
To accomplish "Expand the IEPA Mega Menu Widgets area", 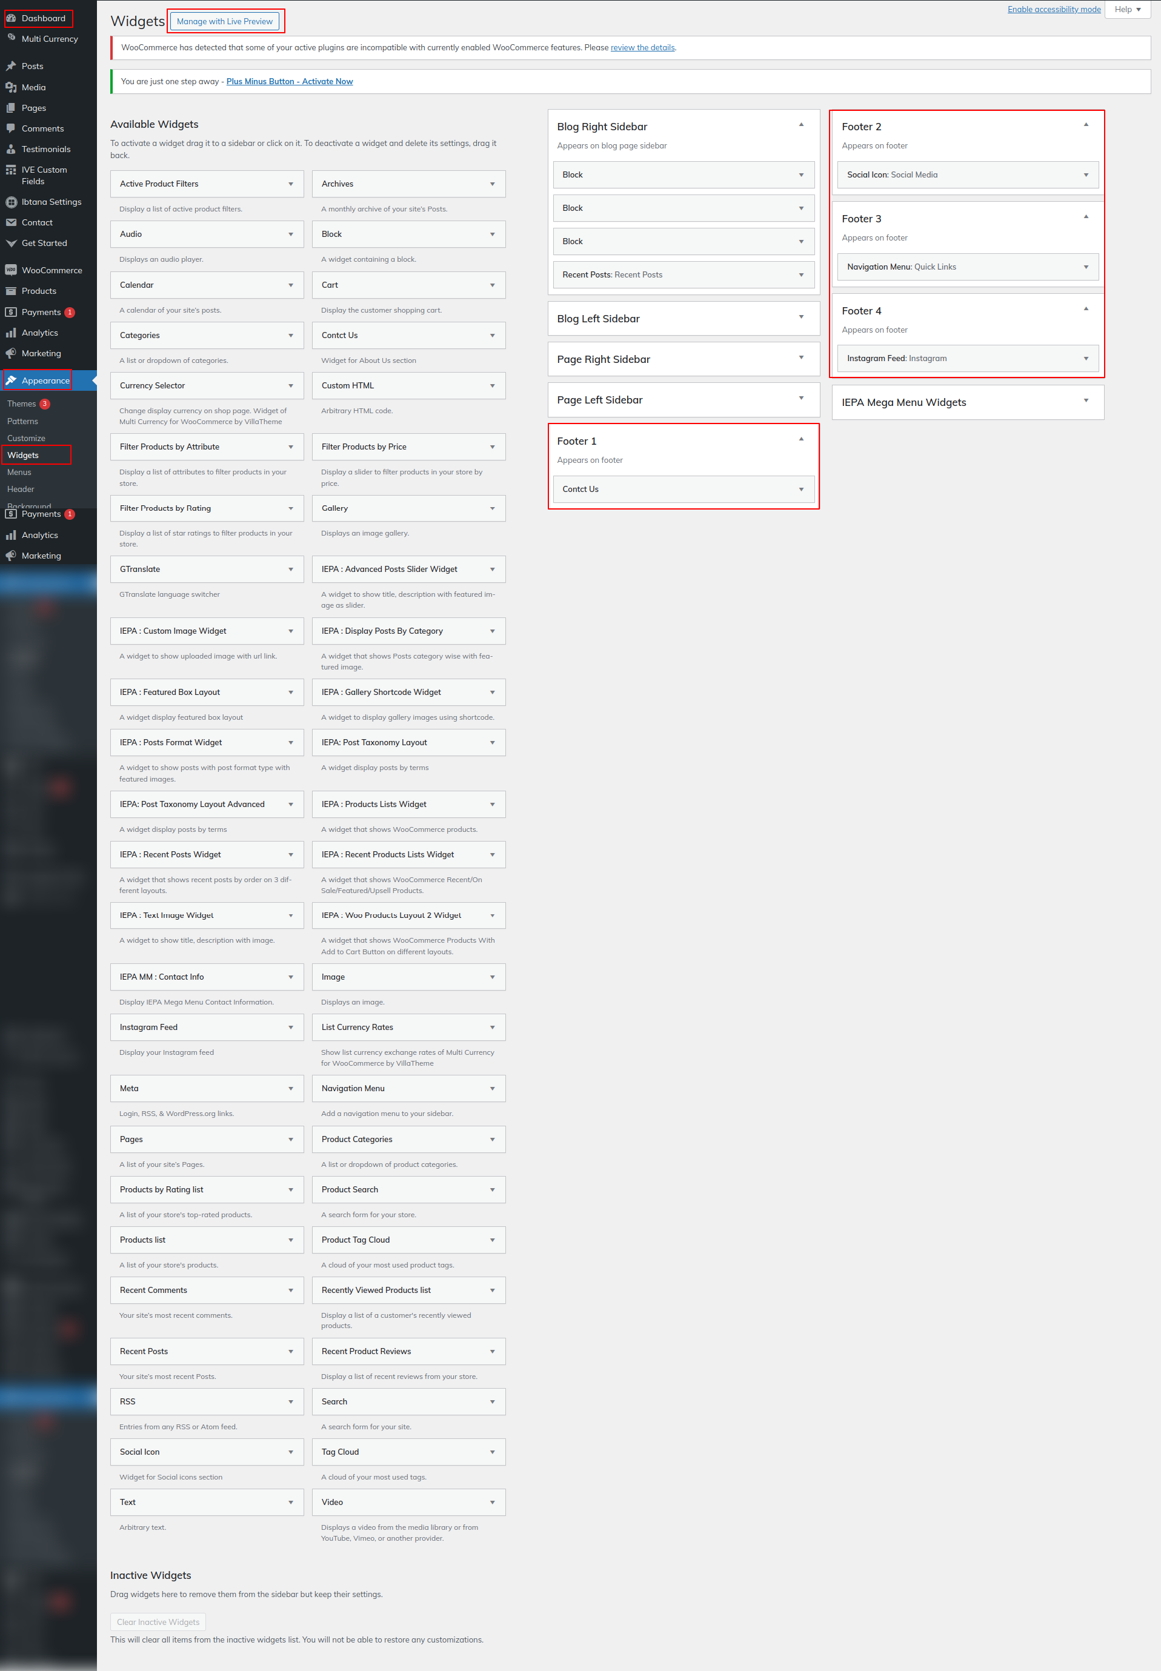I will point(1085,400).
